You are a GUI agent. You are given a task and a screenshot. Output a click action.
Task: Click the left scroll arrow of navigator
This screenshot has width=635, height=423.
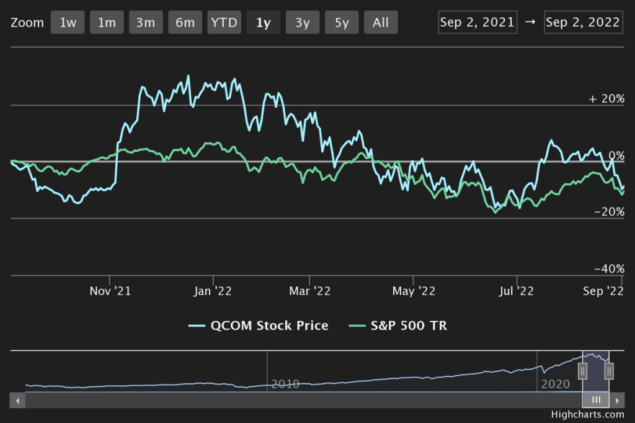(x=19, y=400)
